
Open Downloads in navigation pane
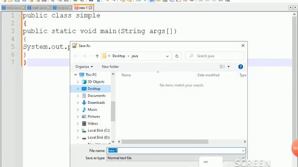[x=96, y=103]
